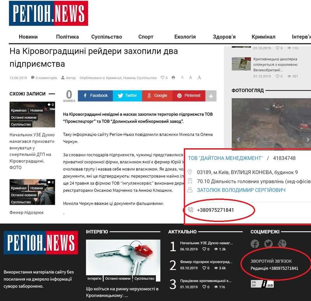
Task: Show previous photo in Фотопогляд slider
Action: pyautogui.click(x=238, y=140)
